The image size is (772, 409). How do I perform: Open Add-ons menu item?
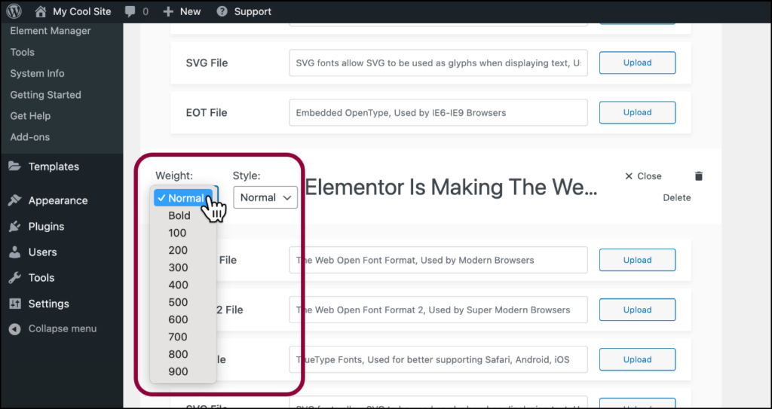pos(29,137)
